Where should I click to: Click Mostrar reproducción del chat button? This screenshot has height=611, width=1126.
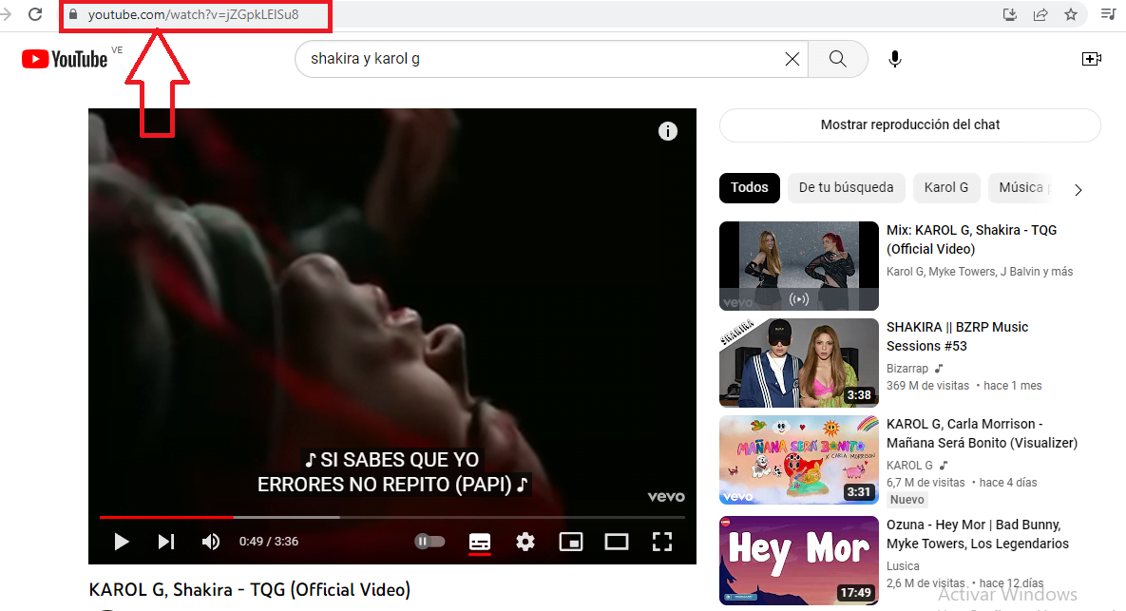tap(909, 124)
